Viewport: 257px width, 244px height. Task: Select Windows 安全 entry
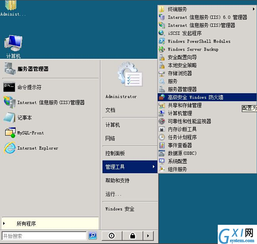[x=120, y=209]
